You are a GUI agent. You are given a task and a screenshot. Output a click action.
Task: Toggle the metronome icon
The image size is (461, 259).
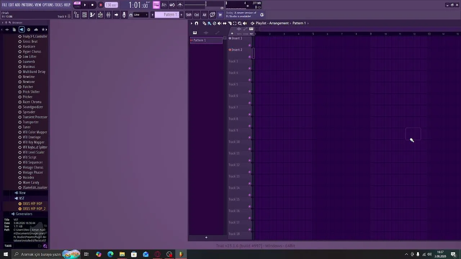click(180, 5)
